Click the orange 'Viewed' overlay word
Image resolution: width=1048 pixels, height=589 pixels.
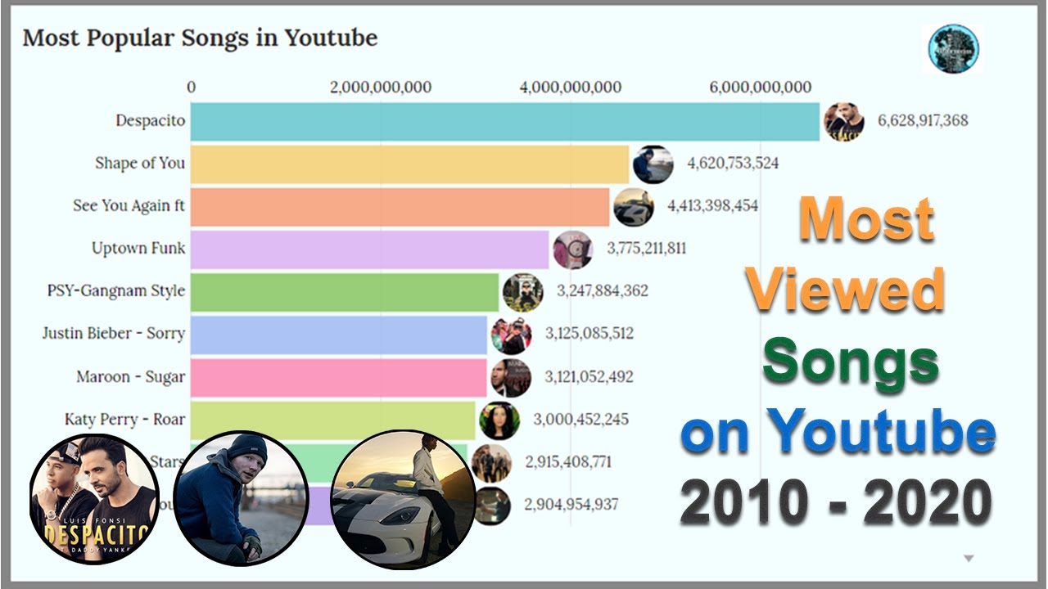[x=846, y=290]
